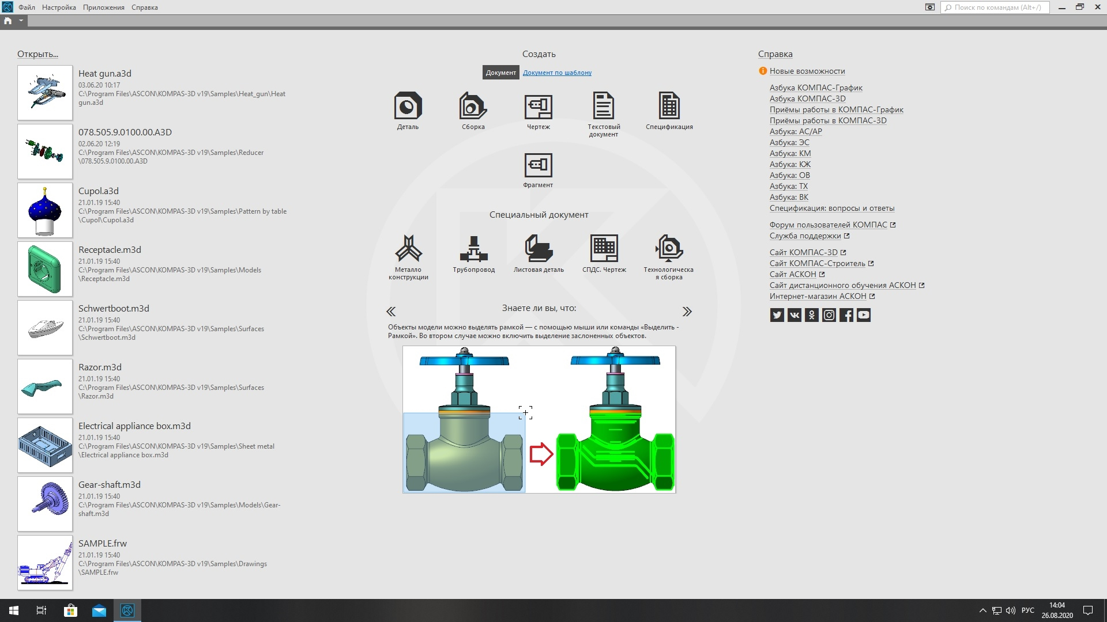This screenshot has width=1107, height=622.
Task: Open Cupol.a3d recent file thumbnail
Action: click(45, 210)
